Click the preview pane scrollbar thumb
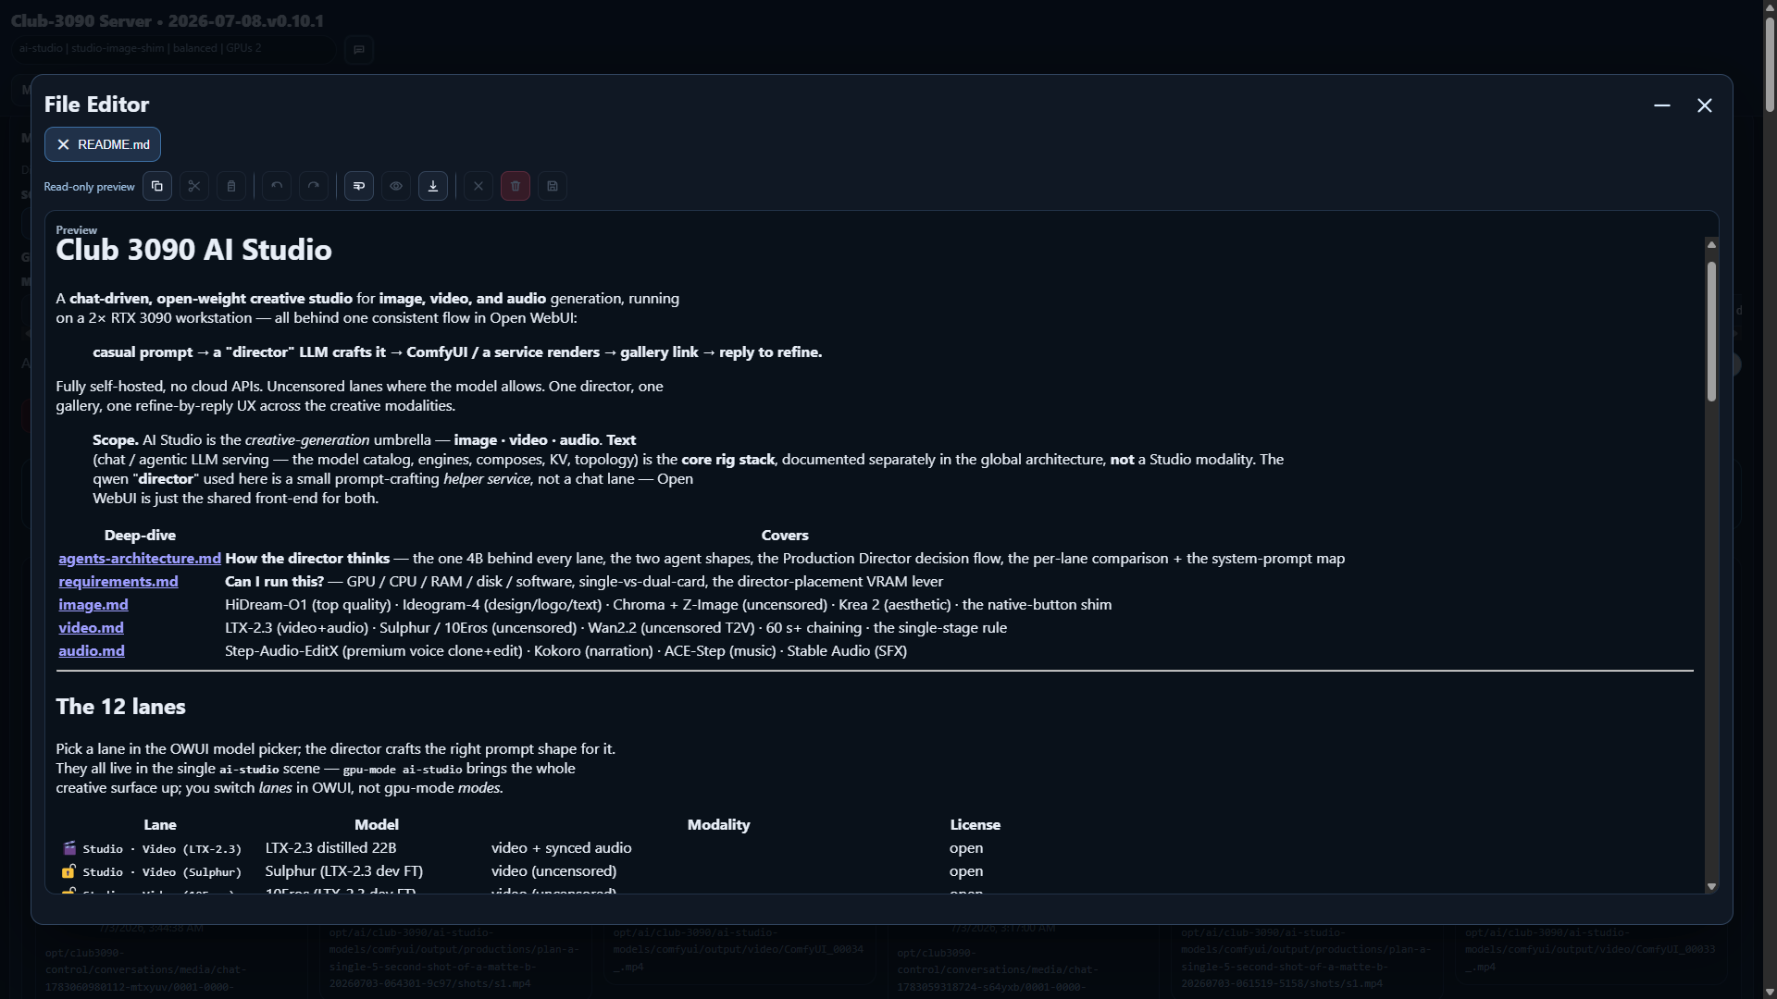Image resolution: width=1777 pixels, height=999 pixels. coord(1711,331)
